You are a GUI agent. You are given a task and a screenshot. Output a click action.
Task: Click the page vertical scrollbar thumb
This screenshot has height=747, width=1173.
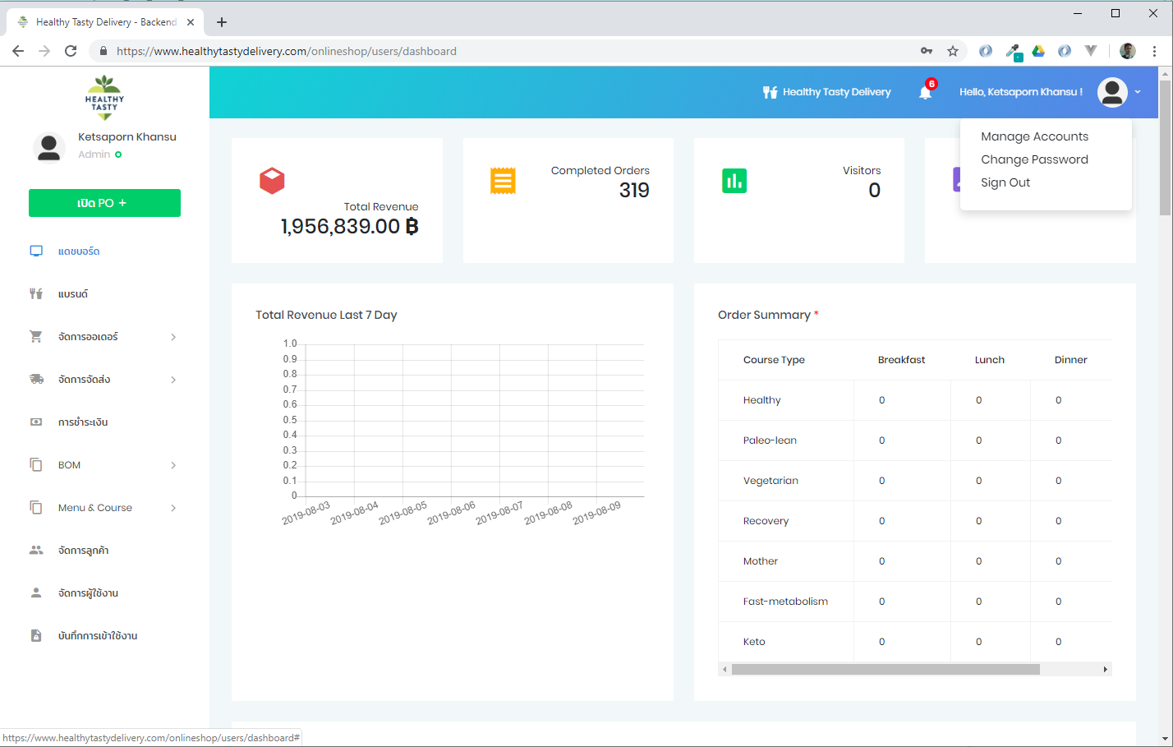click(x=1165, y=148)
